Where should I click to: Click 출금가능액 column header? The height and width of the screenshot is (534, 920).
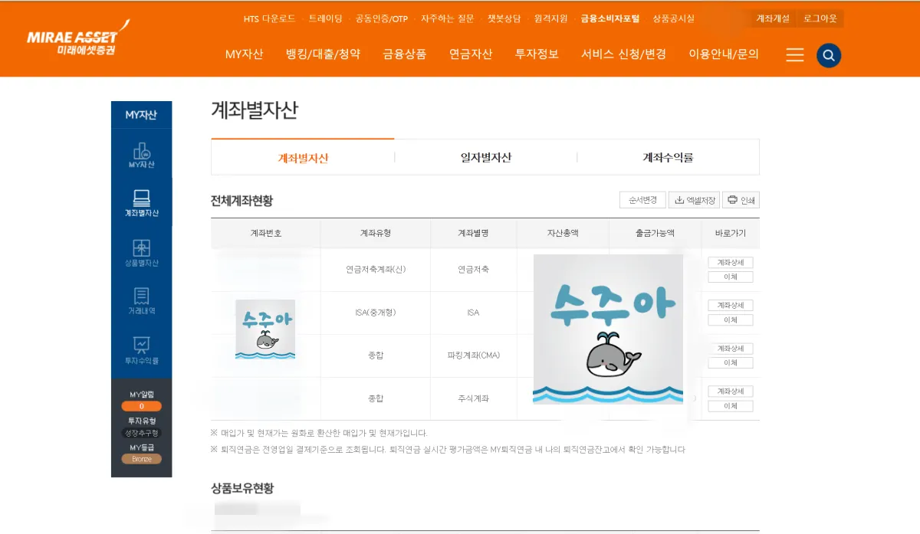tap(655, 233)
